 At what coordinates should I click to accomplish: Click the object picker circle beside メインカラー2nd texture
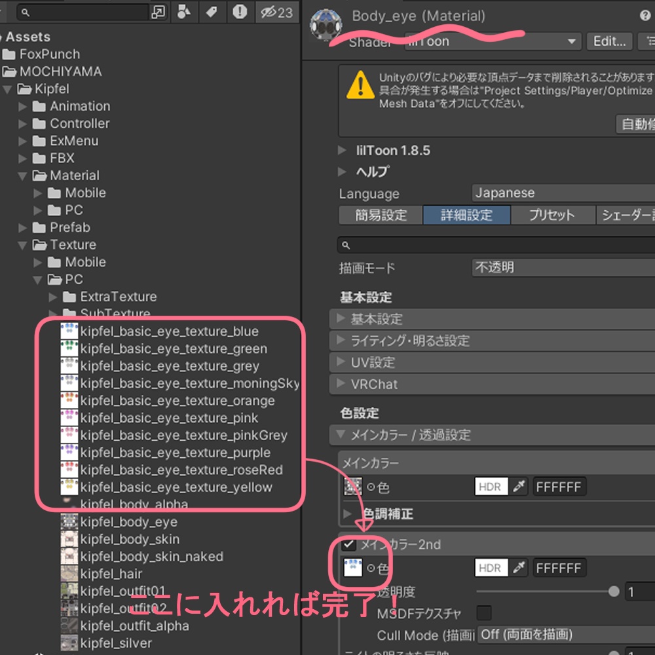click(370, 567)
